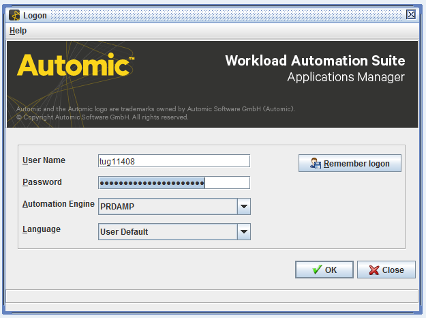This screenshot has width=426, height=318.
Task: Open the Automation Engine PRDAMP combo box
Action: (174, 207)
